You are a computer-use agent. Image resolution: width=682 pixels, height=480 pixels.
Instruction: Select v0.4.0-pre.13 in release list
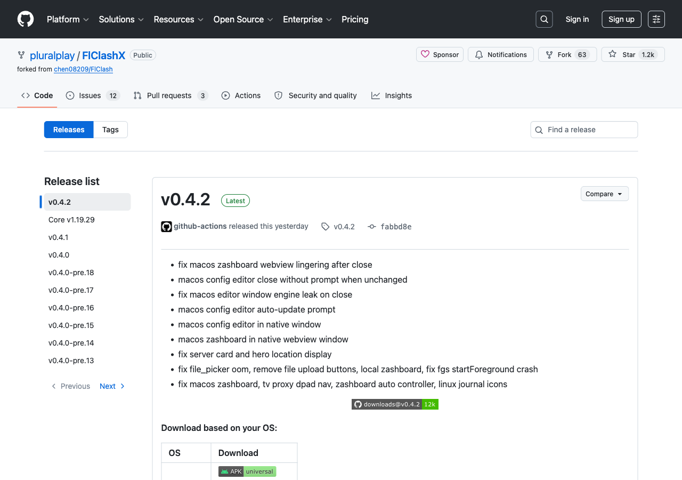tap(87, 361)
